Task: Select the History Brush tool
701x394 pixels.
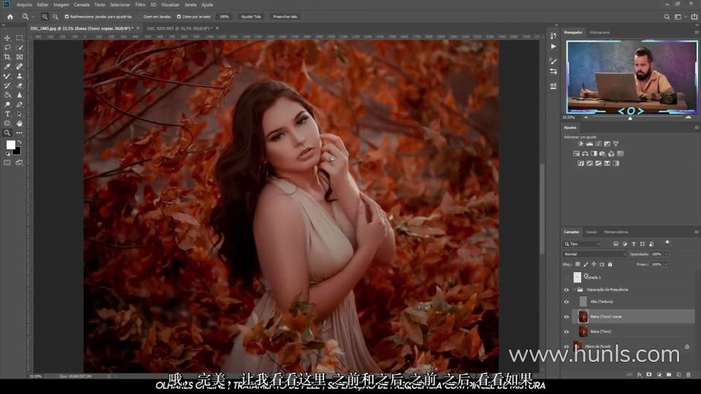Action: (7, 85)
